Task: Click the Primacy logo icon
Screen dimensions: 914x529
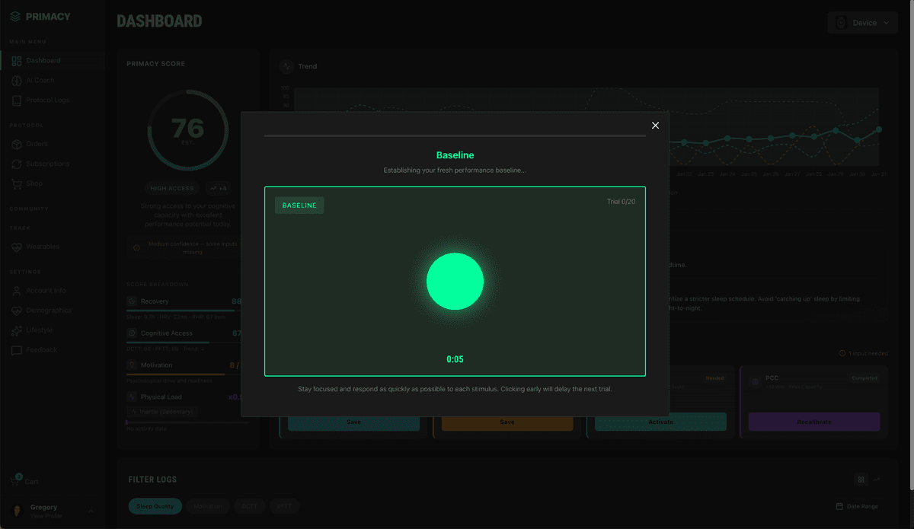Action: 15,16
